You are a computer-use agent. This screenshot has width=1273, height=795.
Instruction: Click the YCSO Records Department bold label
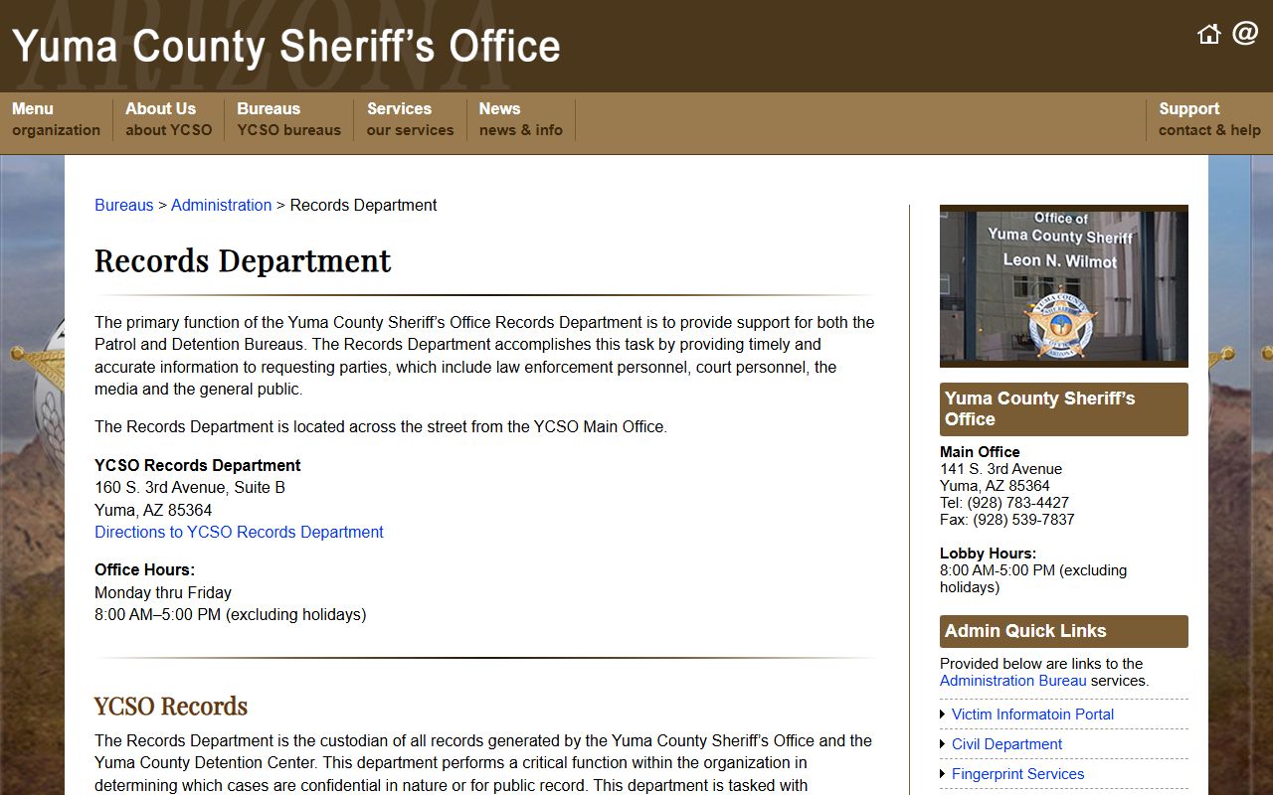198,465
